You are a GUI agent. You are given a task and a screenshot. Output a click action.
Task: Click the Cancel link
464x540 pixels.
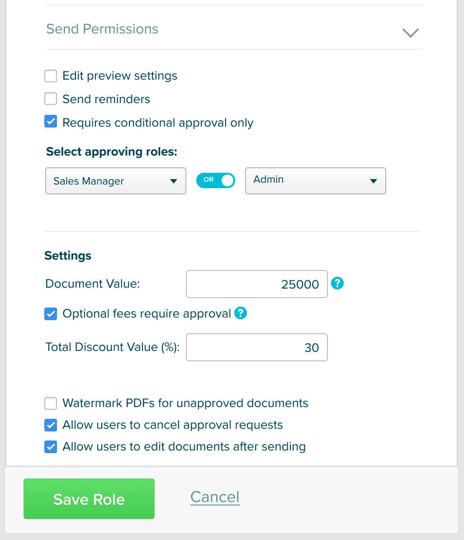tap(215, 497)
